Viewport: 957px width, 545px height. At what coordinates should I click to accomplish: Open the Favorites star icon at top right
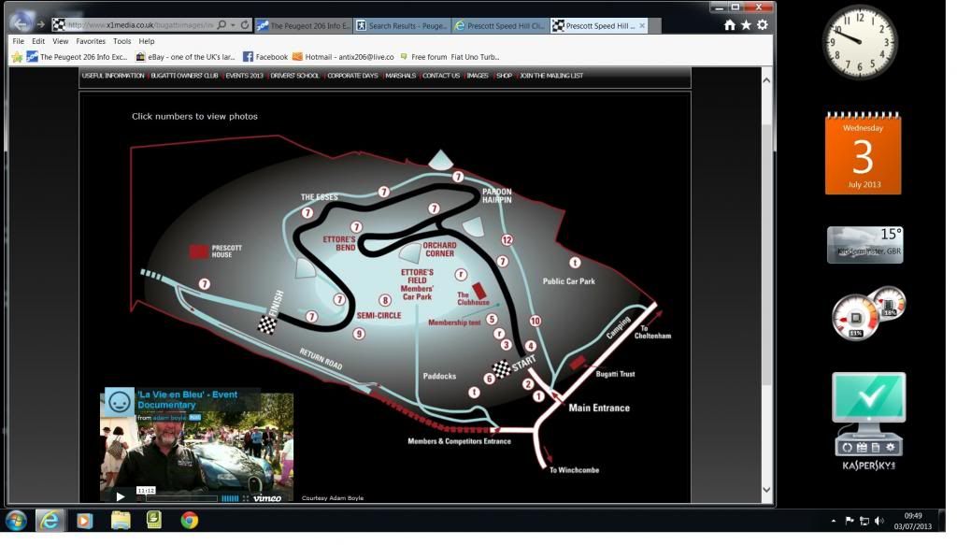point(746,25)
